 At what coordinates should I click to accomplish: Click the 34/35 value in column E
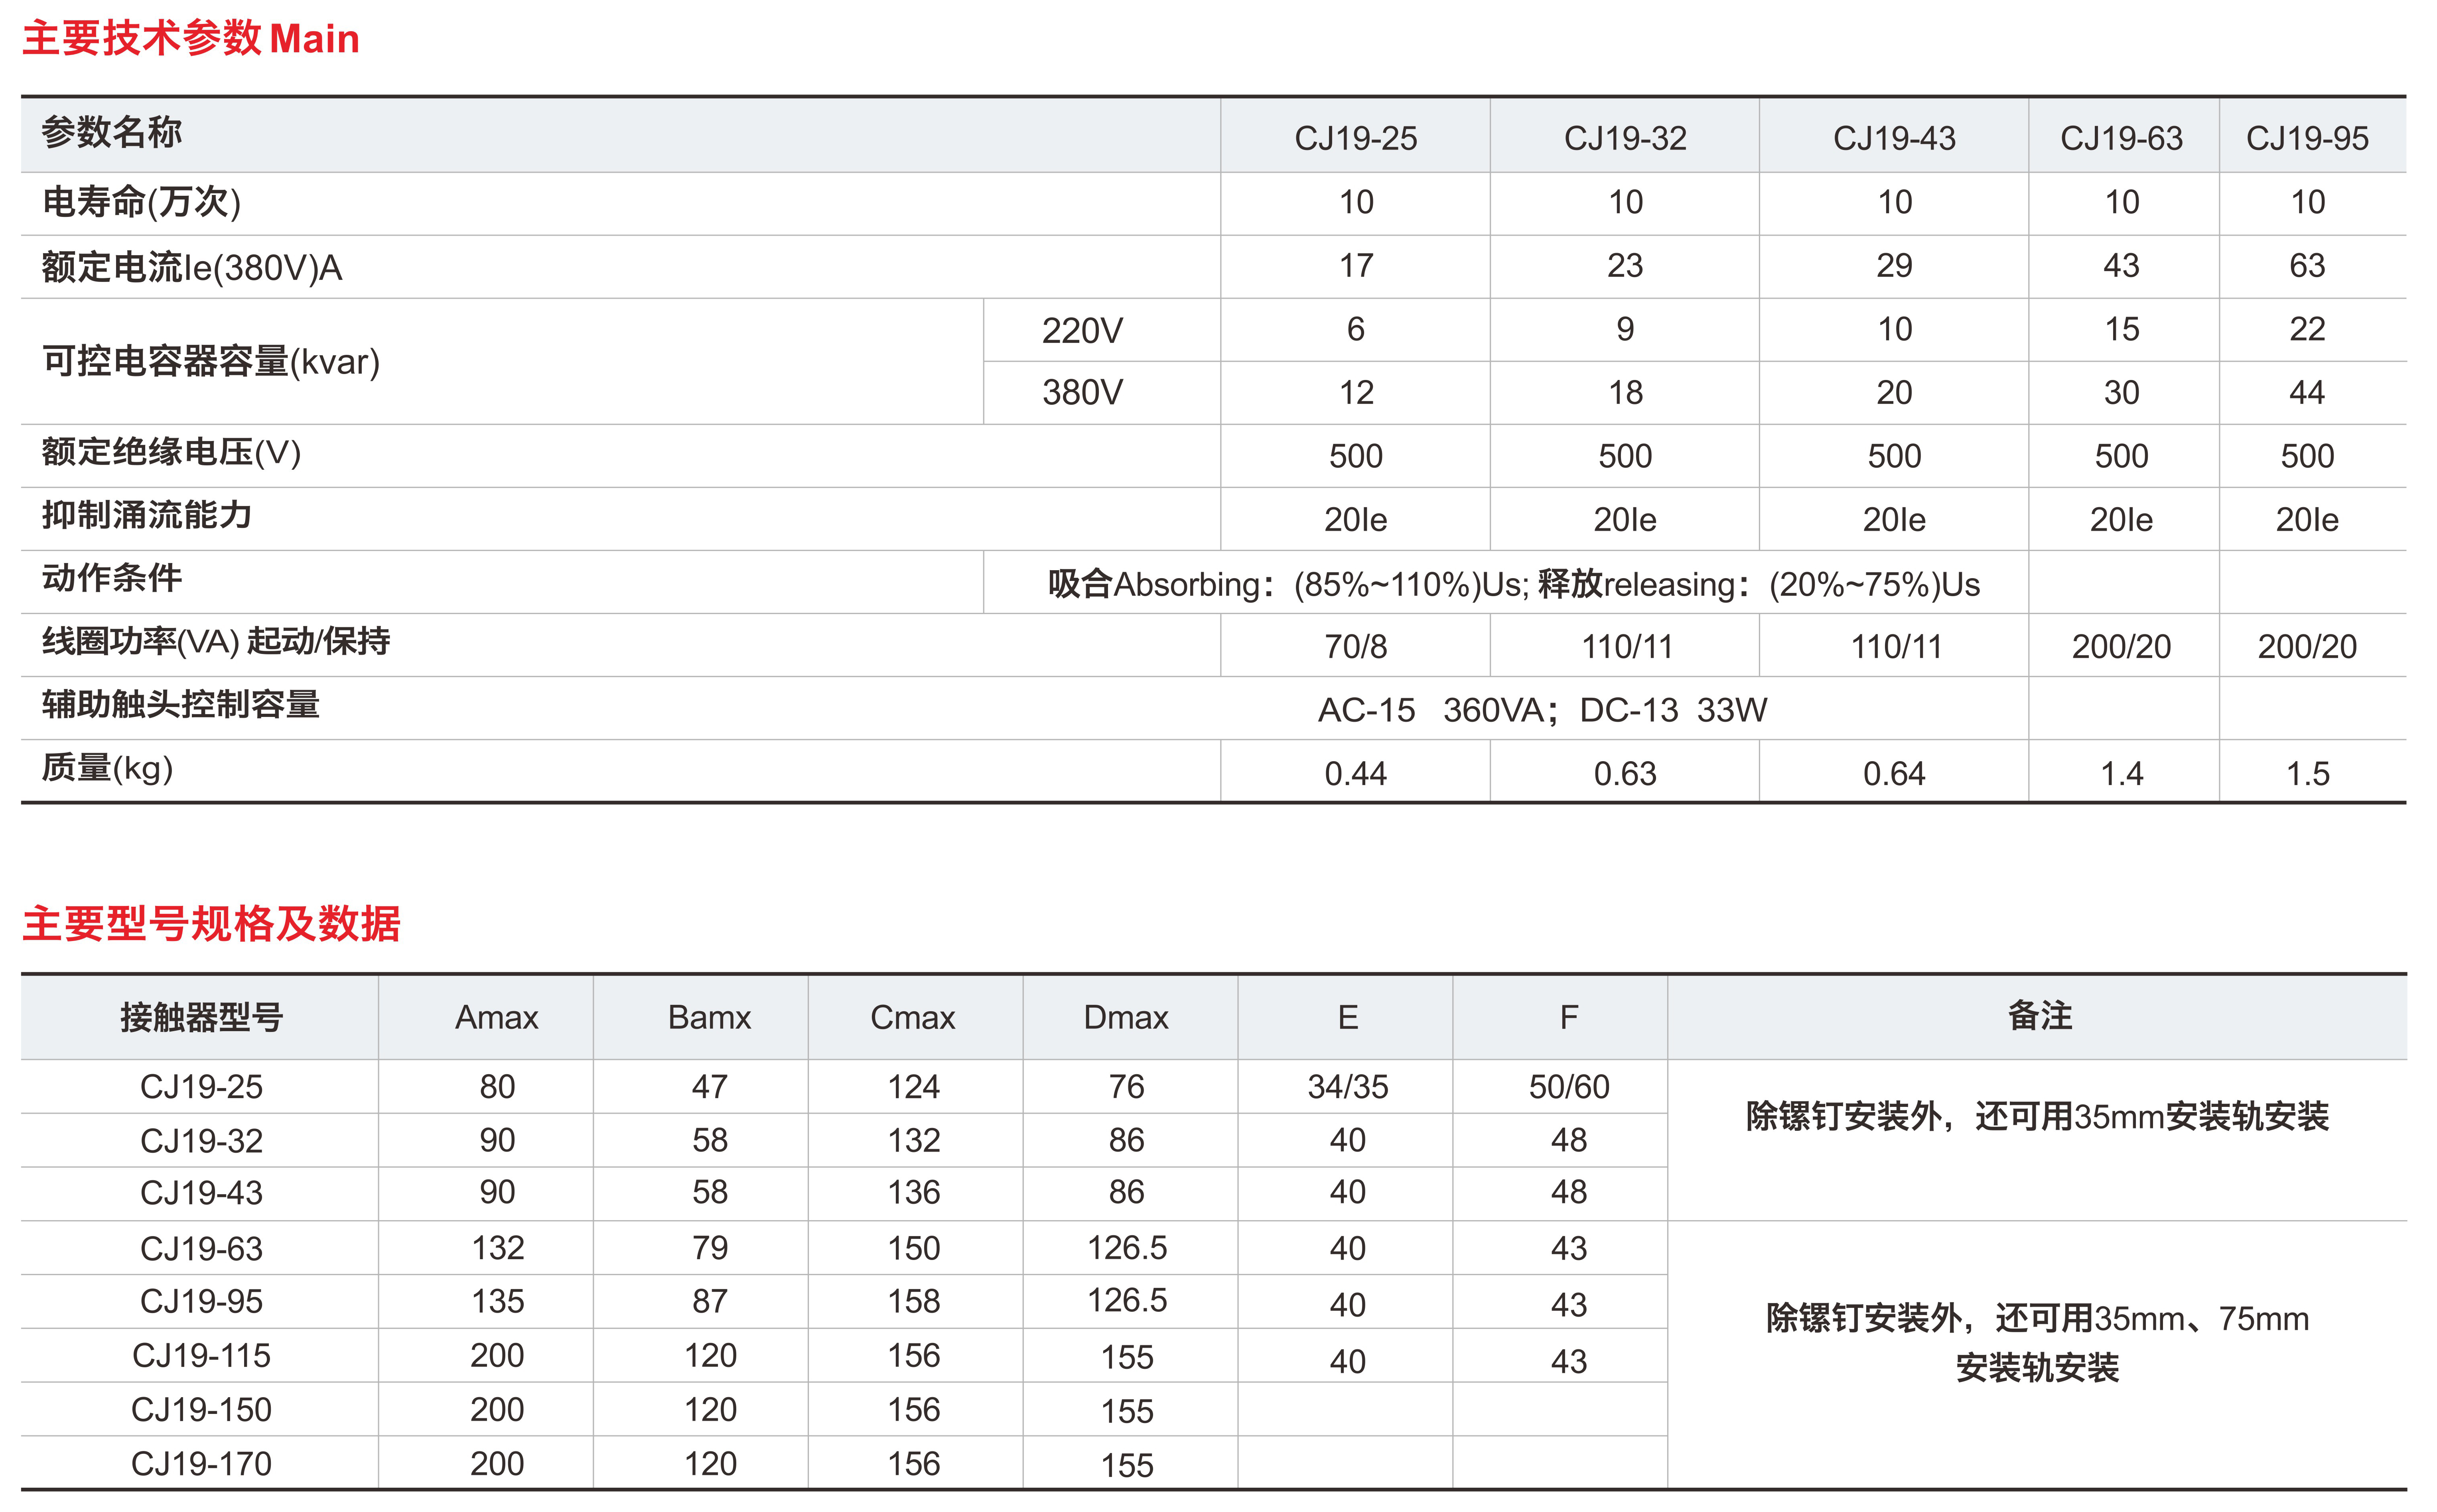pos(1347,1086)
